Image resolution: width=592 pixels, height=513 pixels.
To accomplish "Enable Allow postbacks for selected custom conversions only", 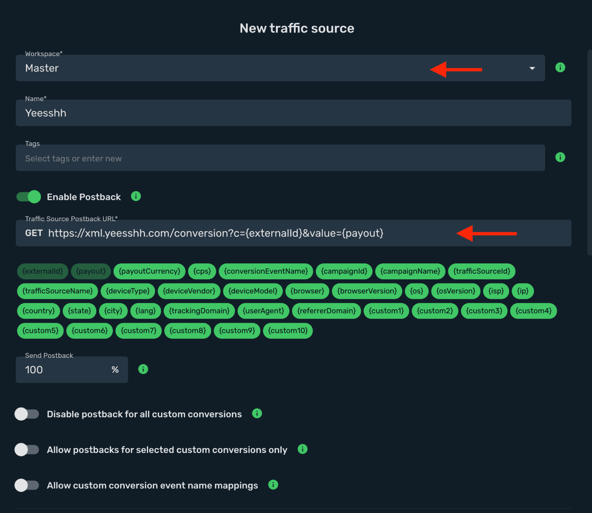I will click(x=27, y=449).
